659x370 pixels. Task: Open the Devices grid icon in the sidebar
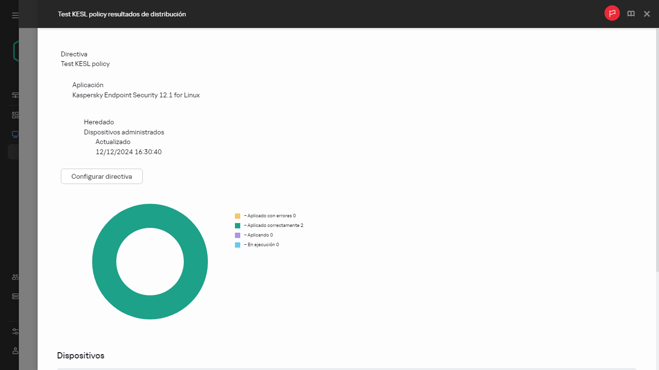point(15,115)
